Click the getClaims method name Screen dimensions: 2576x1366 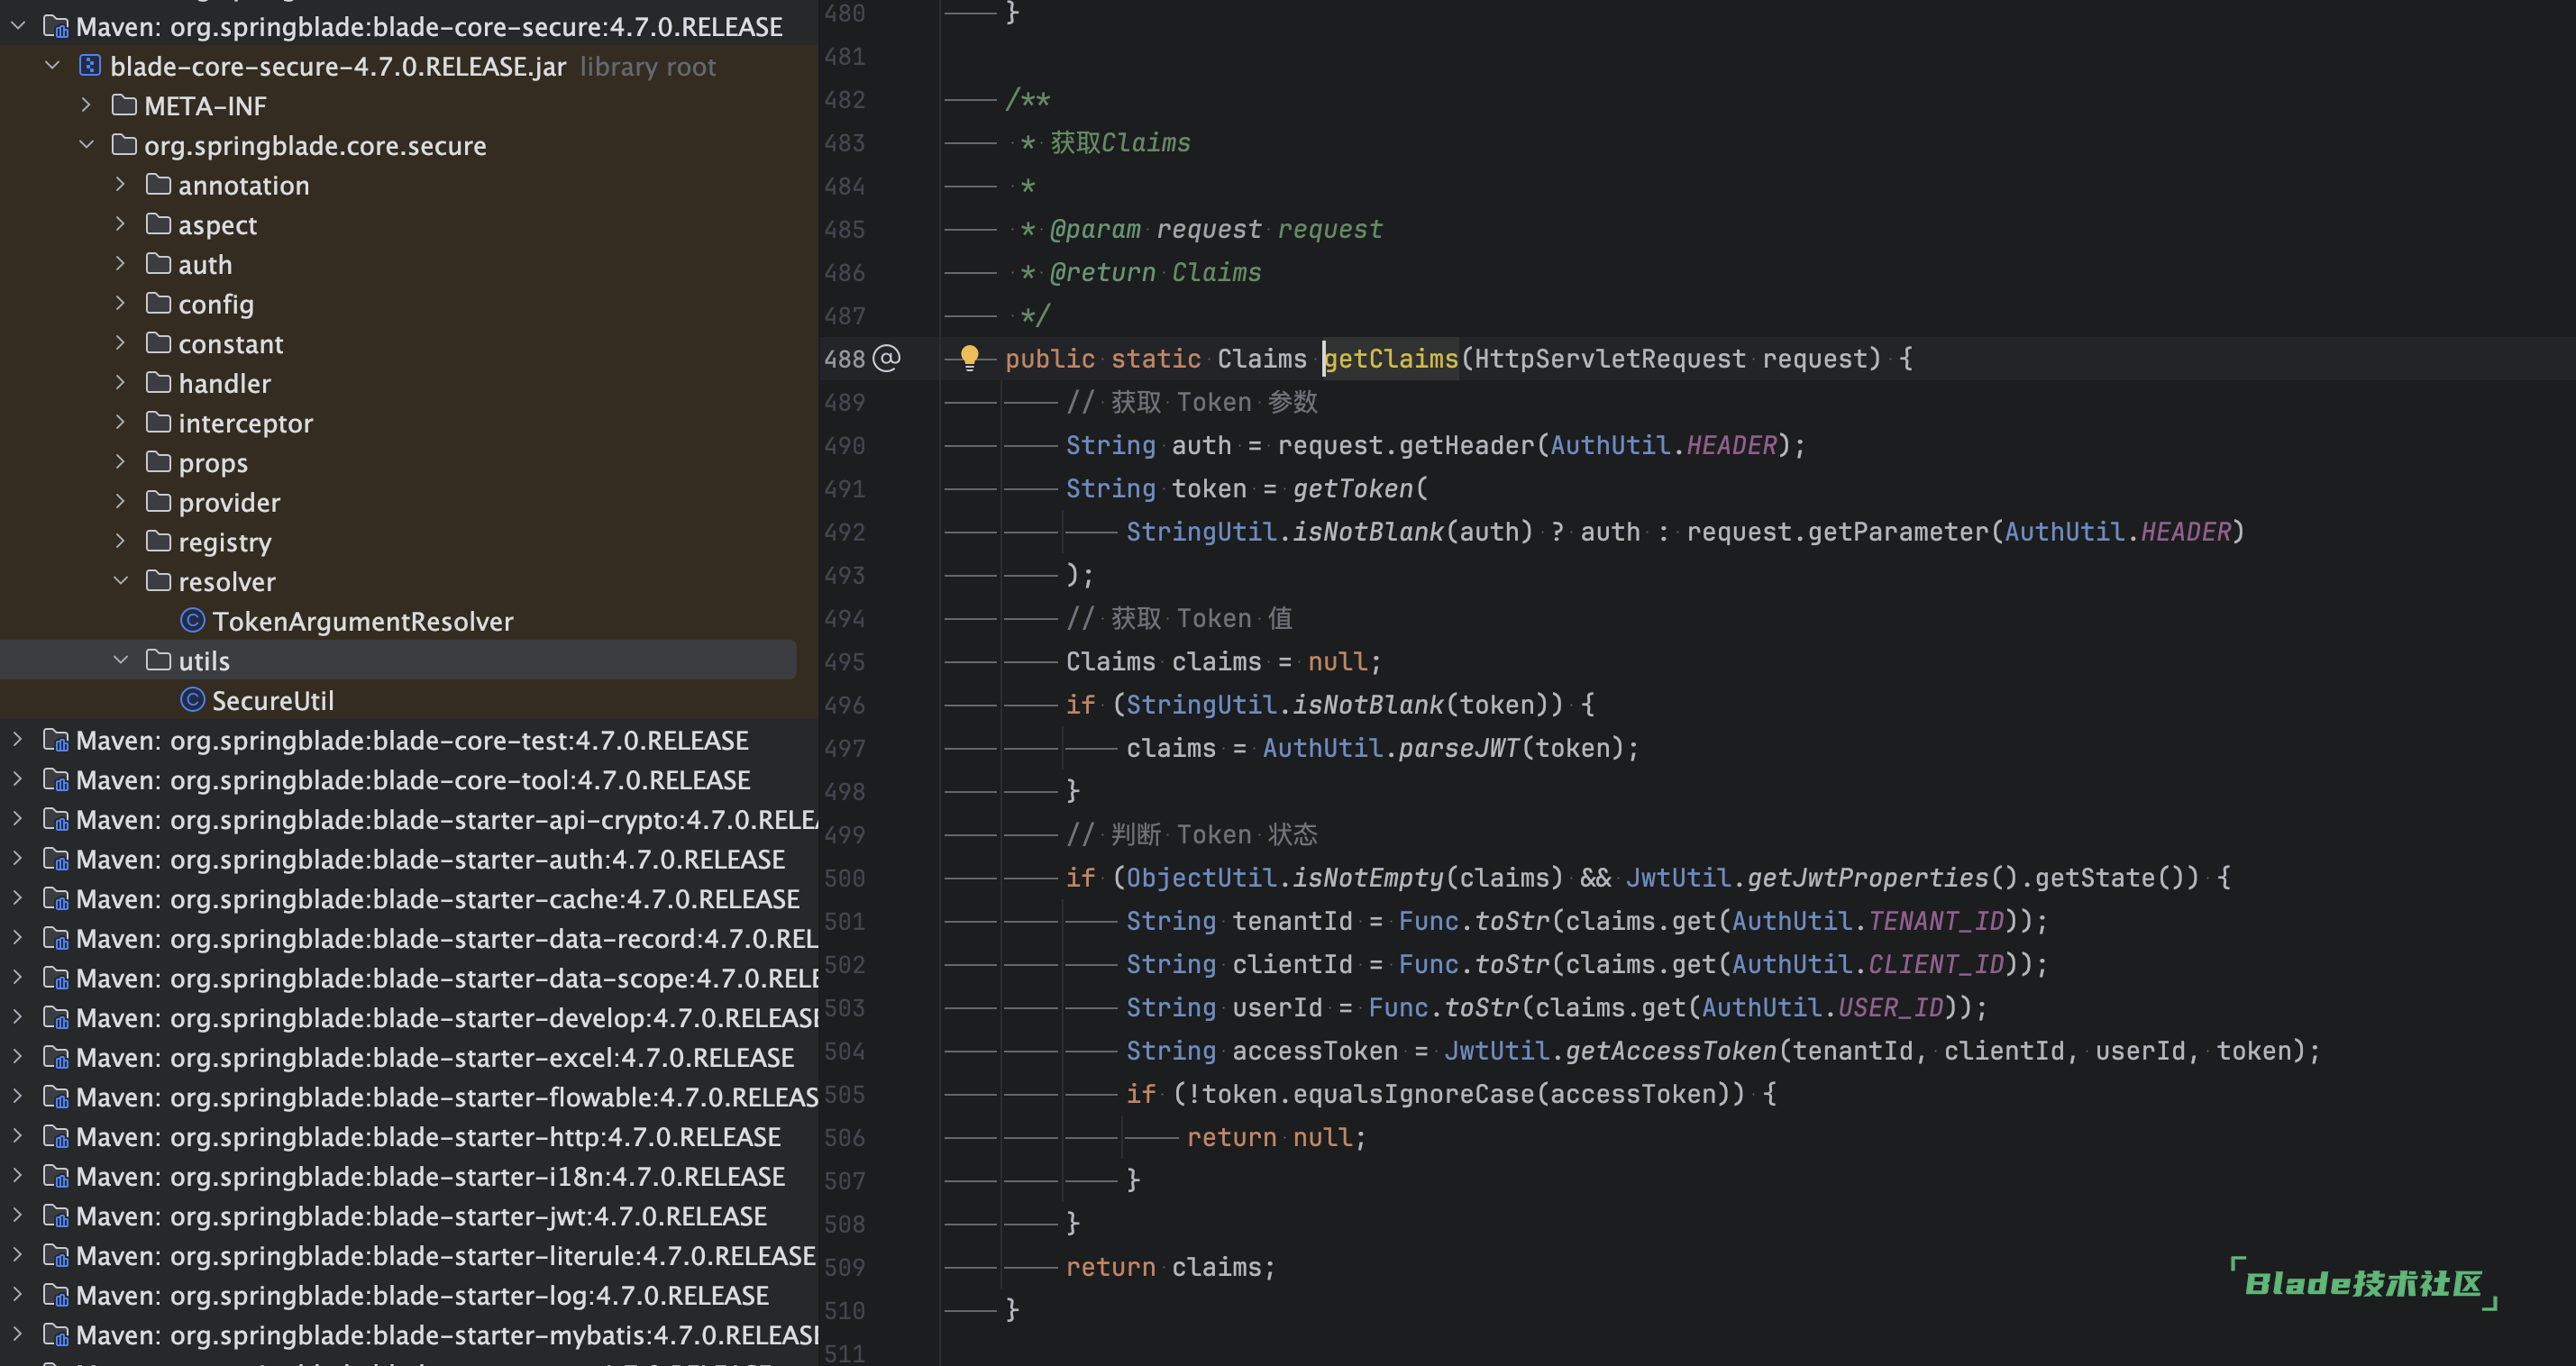point(1391,358)
